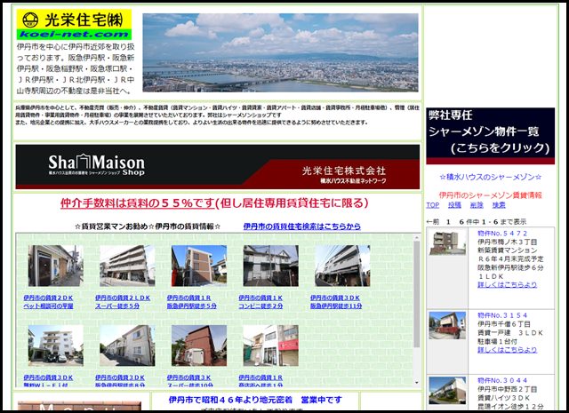Open thumbnail for 物件No.3044
The image size is (569, 413).
click(x=447, y=391)
